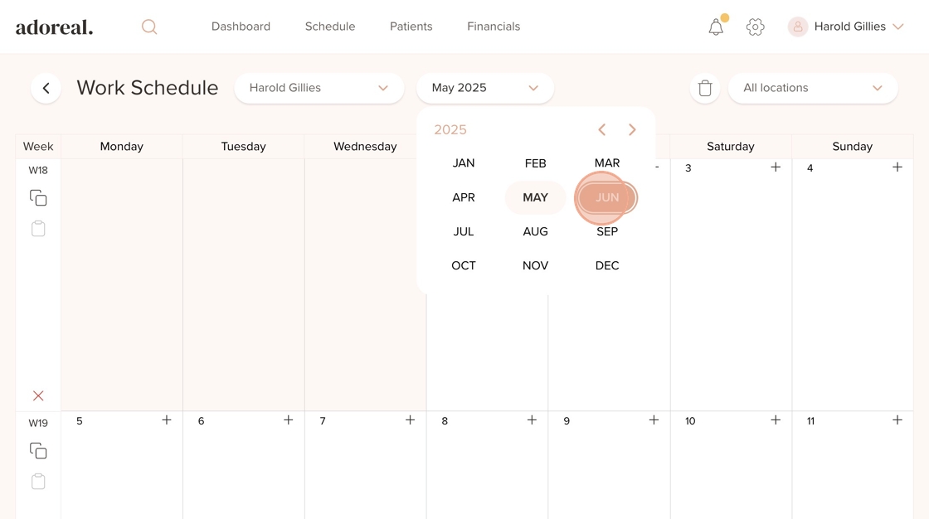
Task: Expand the Harold Gillies staff dropdown
Action: click(x=319, y=88)
